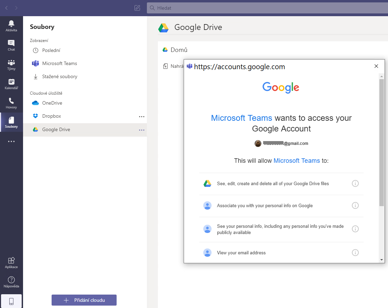Show info for Associate personal info permission
This screenshot has height=308, width=388.
(355, 205)
